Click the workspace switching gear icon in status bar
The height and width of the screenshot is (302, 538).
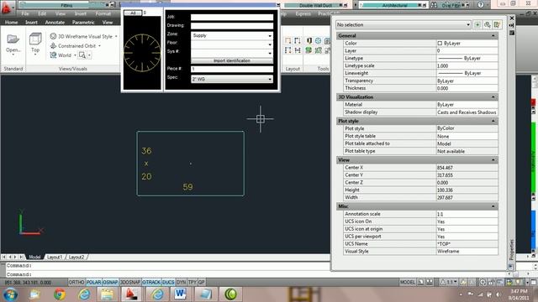(483, 282)
